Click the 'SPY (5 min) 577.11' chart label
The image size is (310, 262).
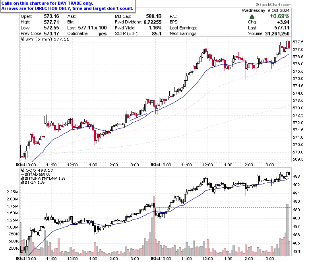click(47, 39)
